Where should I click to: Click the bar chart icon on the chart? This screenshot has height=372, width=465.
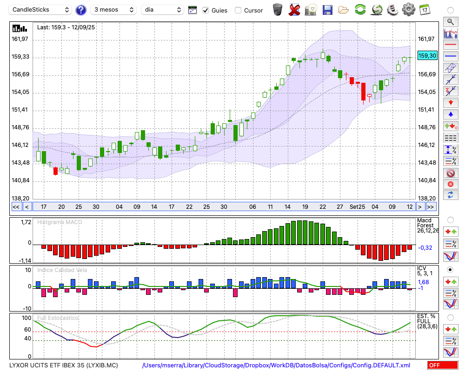20,28
